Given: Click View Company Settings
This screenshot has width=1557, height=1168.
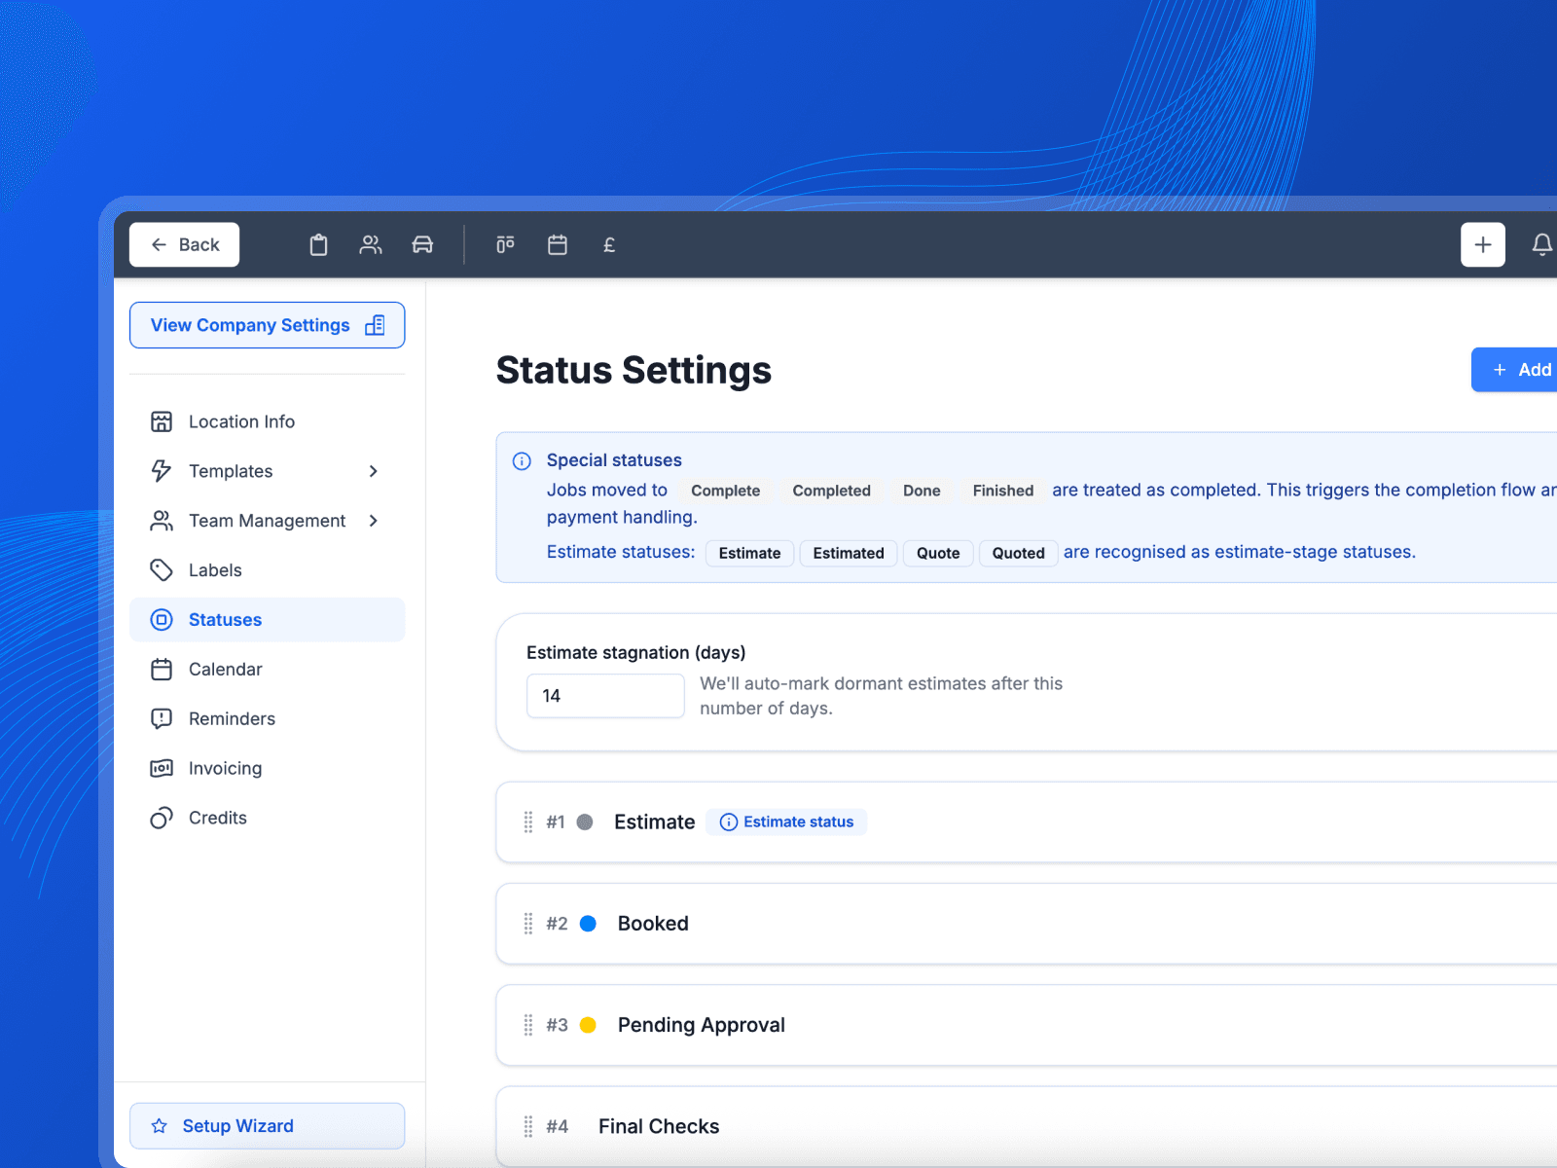Looking at the screenshot, I should [267, 325].
